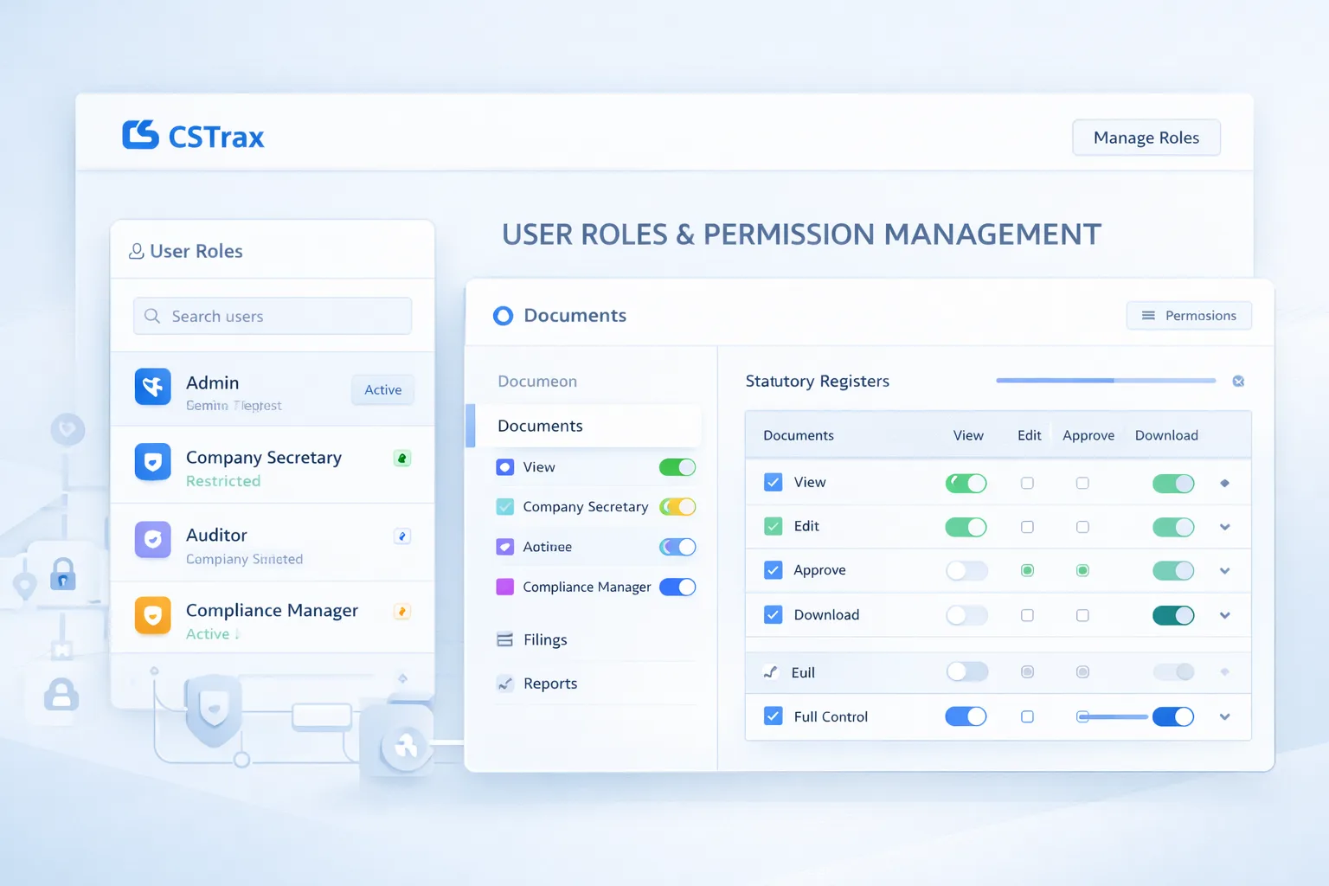
Task: Click the Statutory Registers progress slider
Action: tap(1106, 381)
